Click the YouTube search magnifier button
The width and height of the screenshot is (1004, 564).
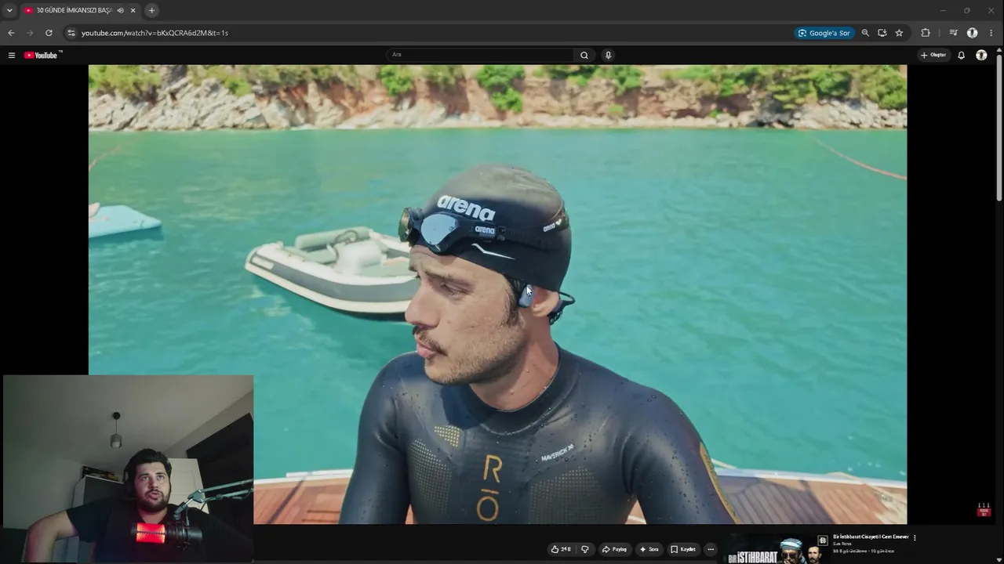click(584, 55)
